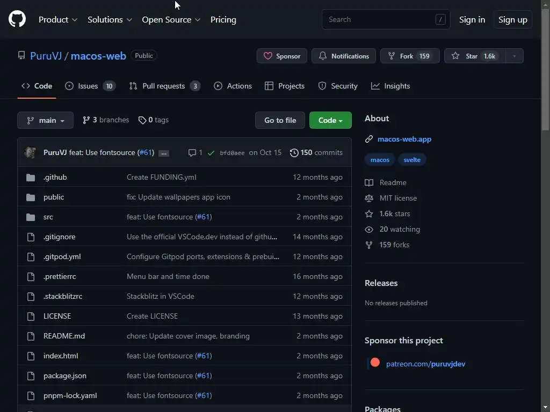Image resolution: width=550 pixels, height=412 pixels.
Task: Star the repository with Star button
Action: tap(475, 56)
